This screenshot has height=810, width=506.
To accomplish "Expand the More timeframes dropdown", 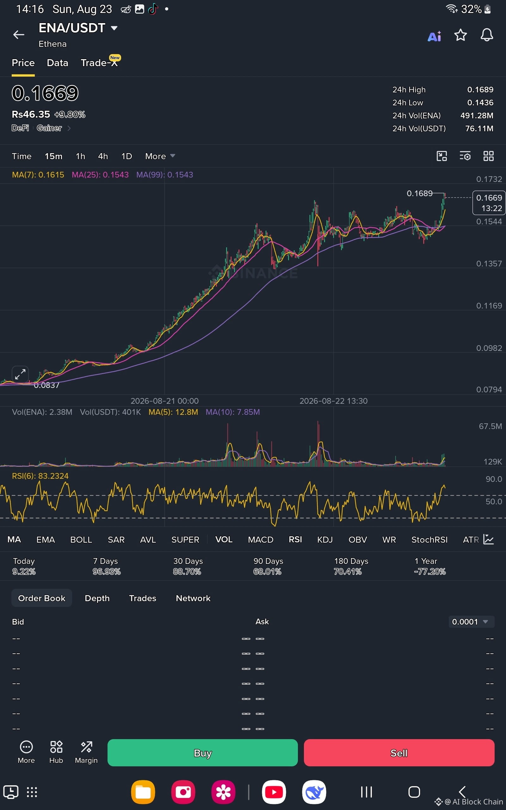I will (160, 156).
